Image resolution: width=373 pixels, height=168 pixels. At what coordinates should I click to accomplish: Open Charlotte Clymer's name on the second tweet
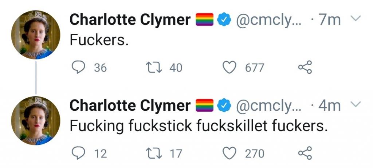point(130,105)
